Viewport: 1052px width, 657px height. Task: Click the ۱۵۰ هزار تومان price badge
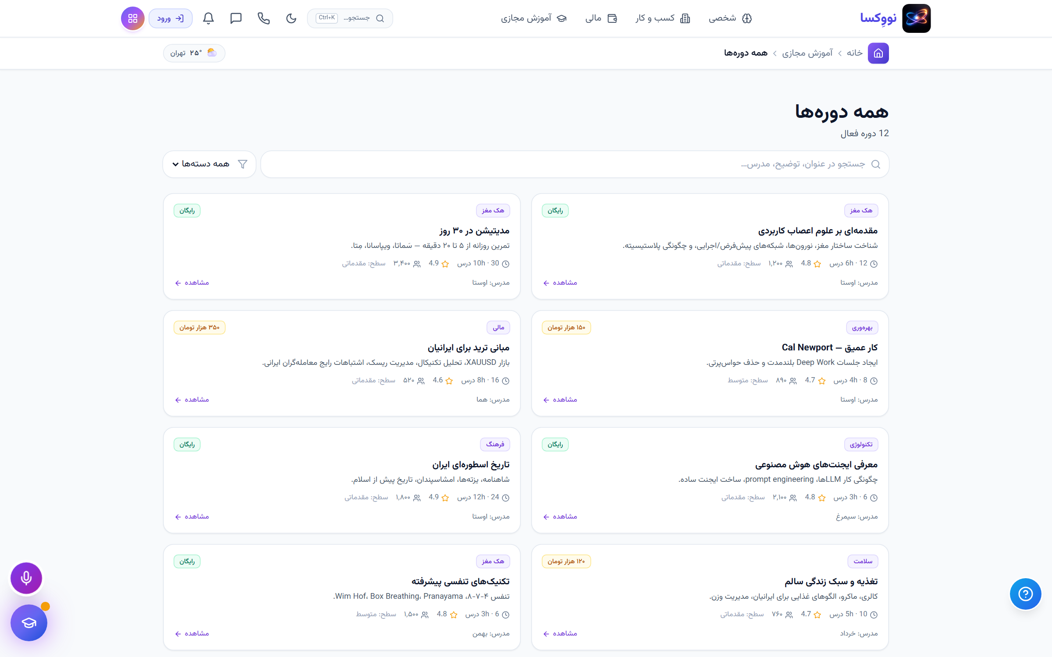(566, 328)
